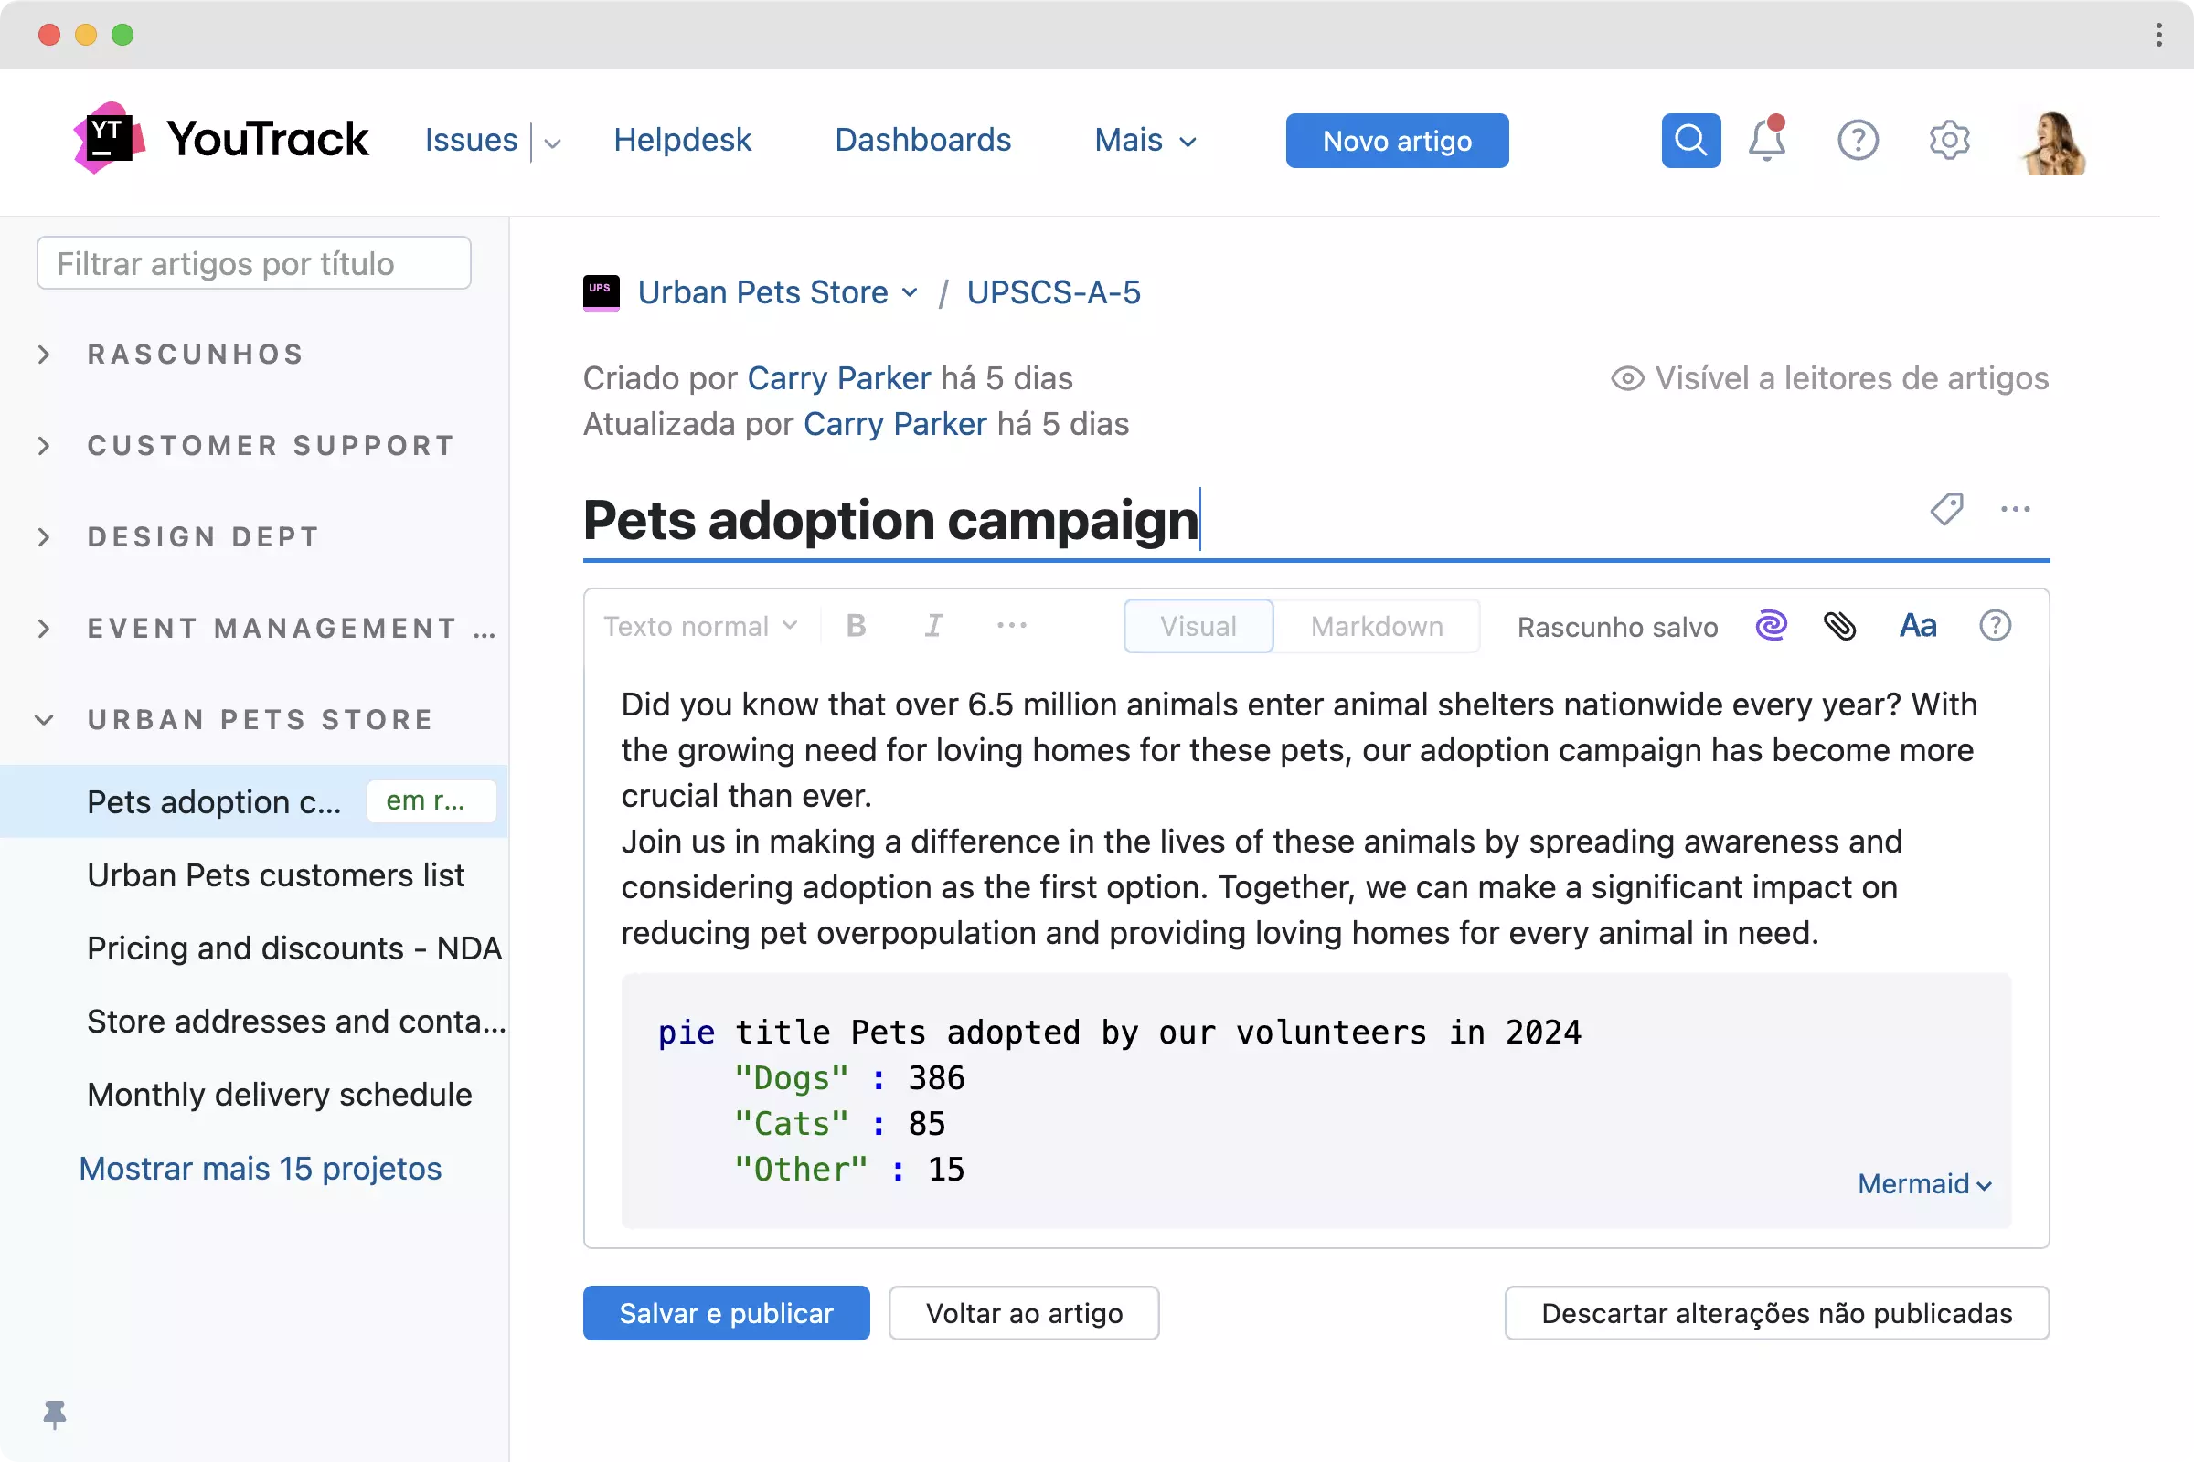Collapse the Urban Pets Store section
This screenshot has width=2194, height=1462.
click(44, 720)
